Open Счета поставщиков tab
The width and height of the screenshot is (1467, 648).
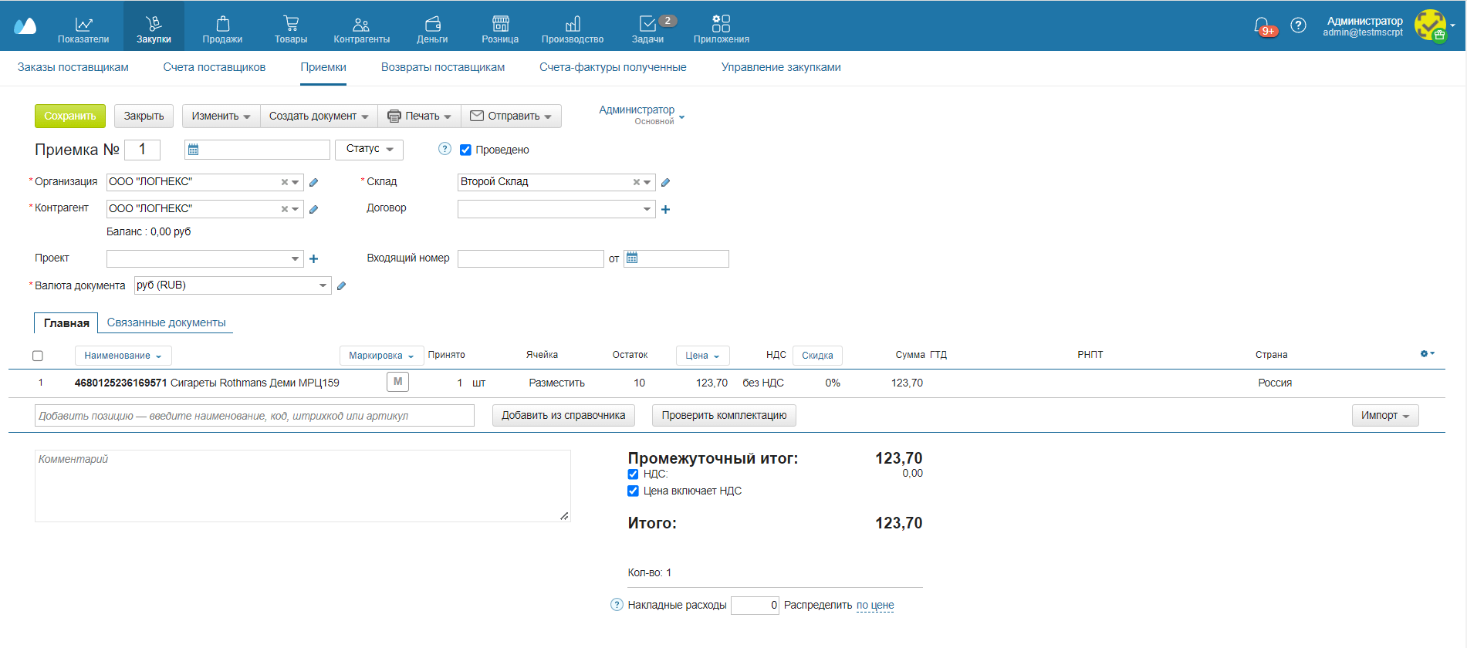pyautogui.click(x=215, y=67)
